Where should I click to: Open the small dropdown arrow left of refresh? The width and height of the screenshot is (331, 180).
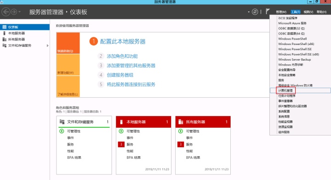pos(249,12)
